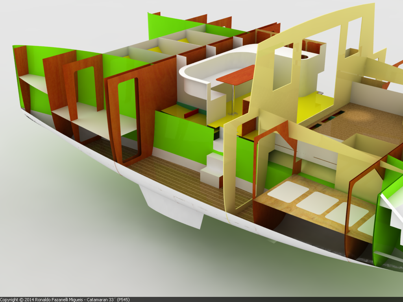This screenshot has width=403, height=302.
Task: Click the copyright text in the bottom bar
Action: 65,299
